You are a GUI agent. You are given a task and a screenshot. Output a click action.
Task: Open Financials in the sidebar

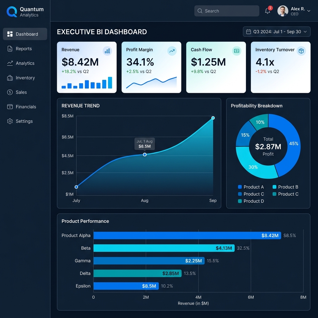pos(25,107)
